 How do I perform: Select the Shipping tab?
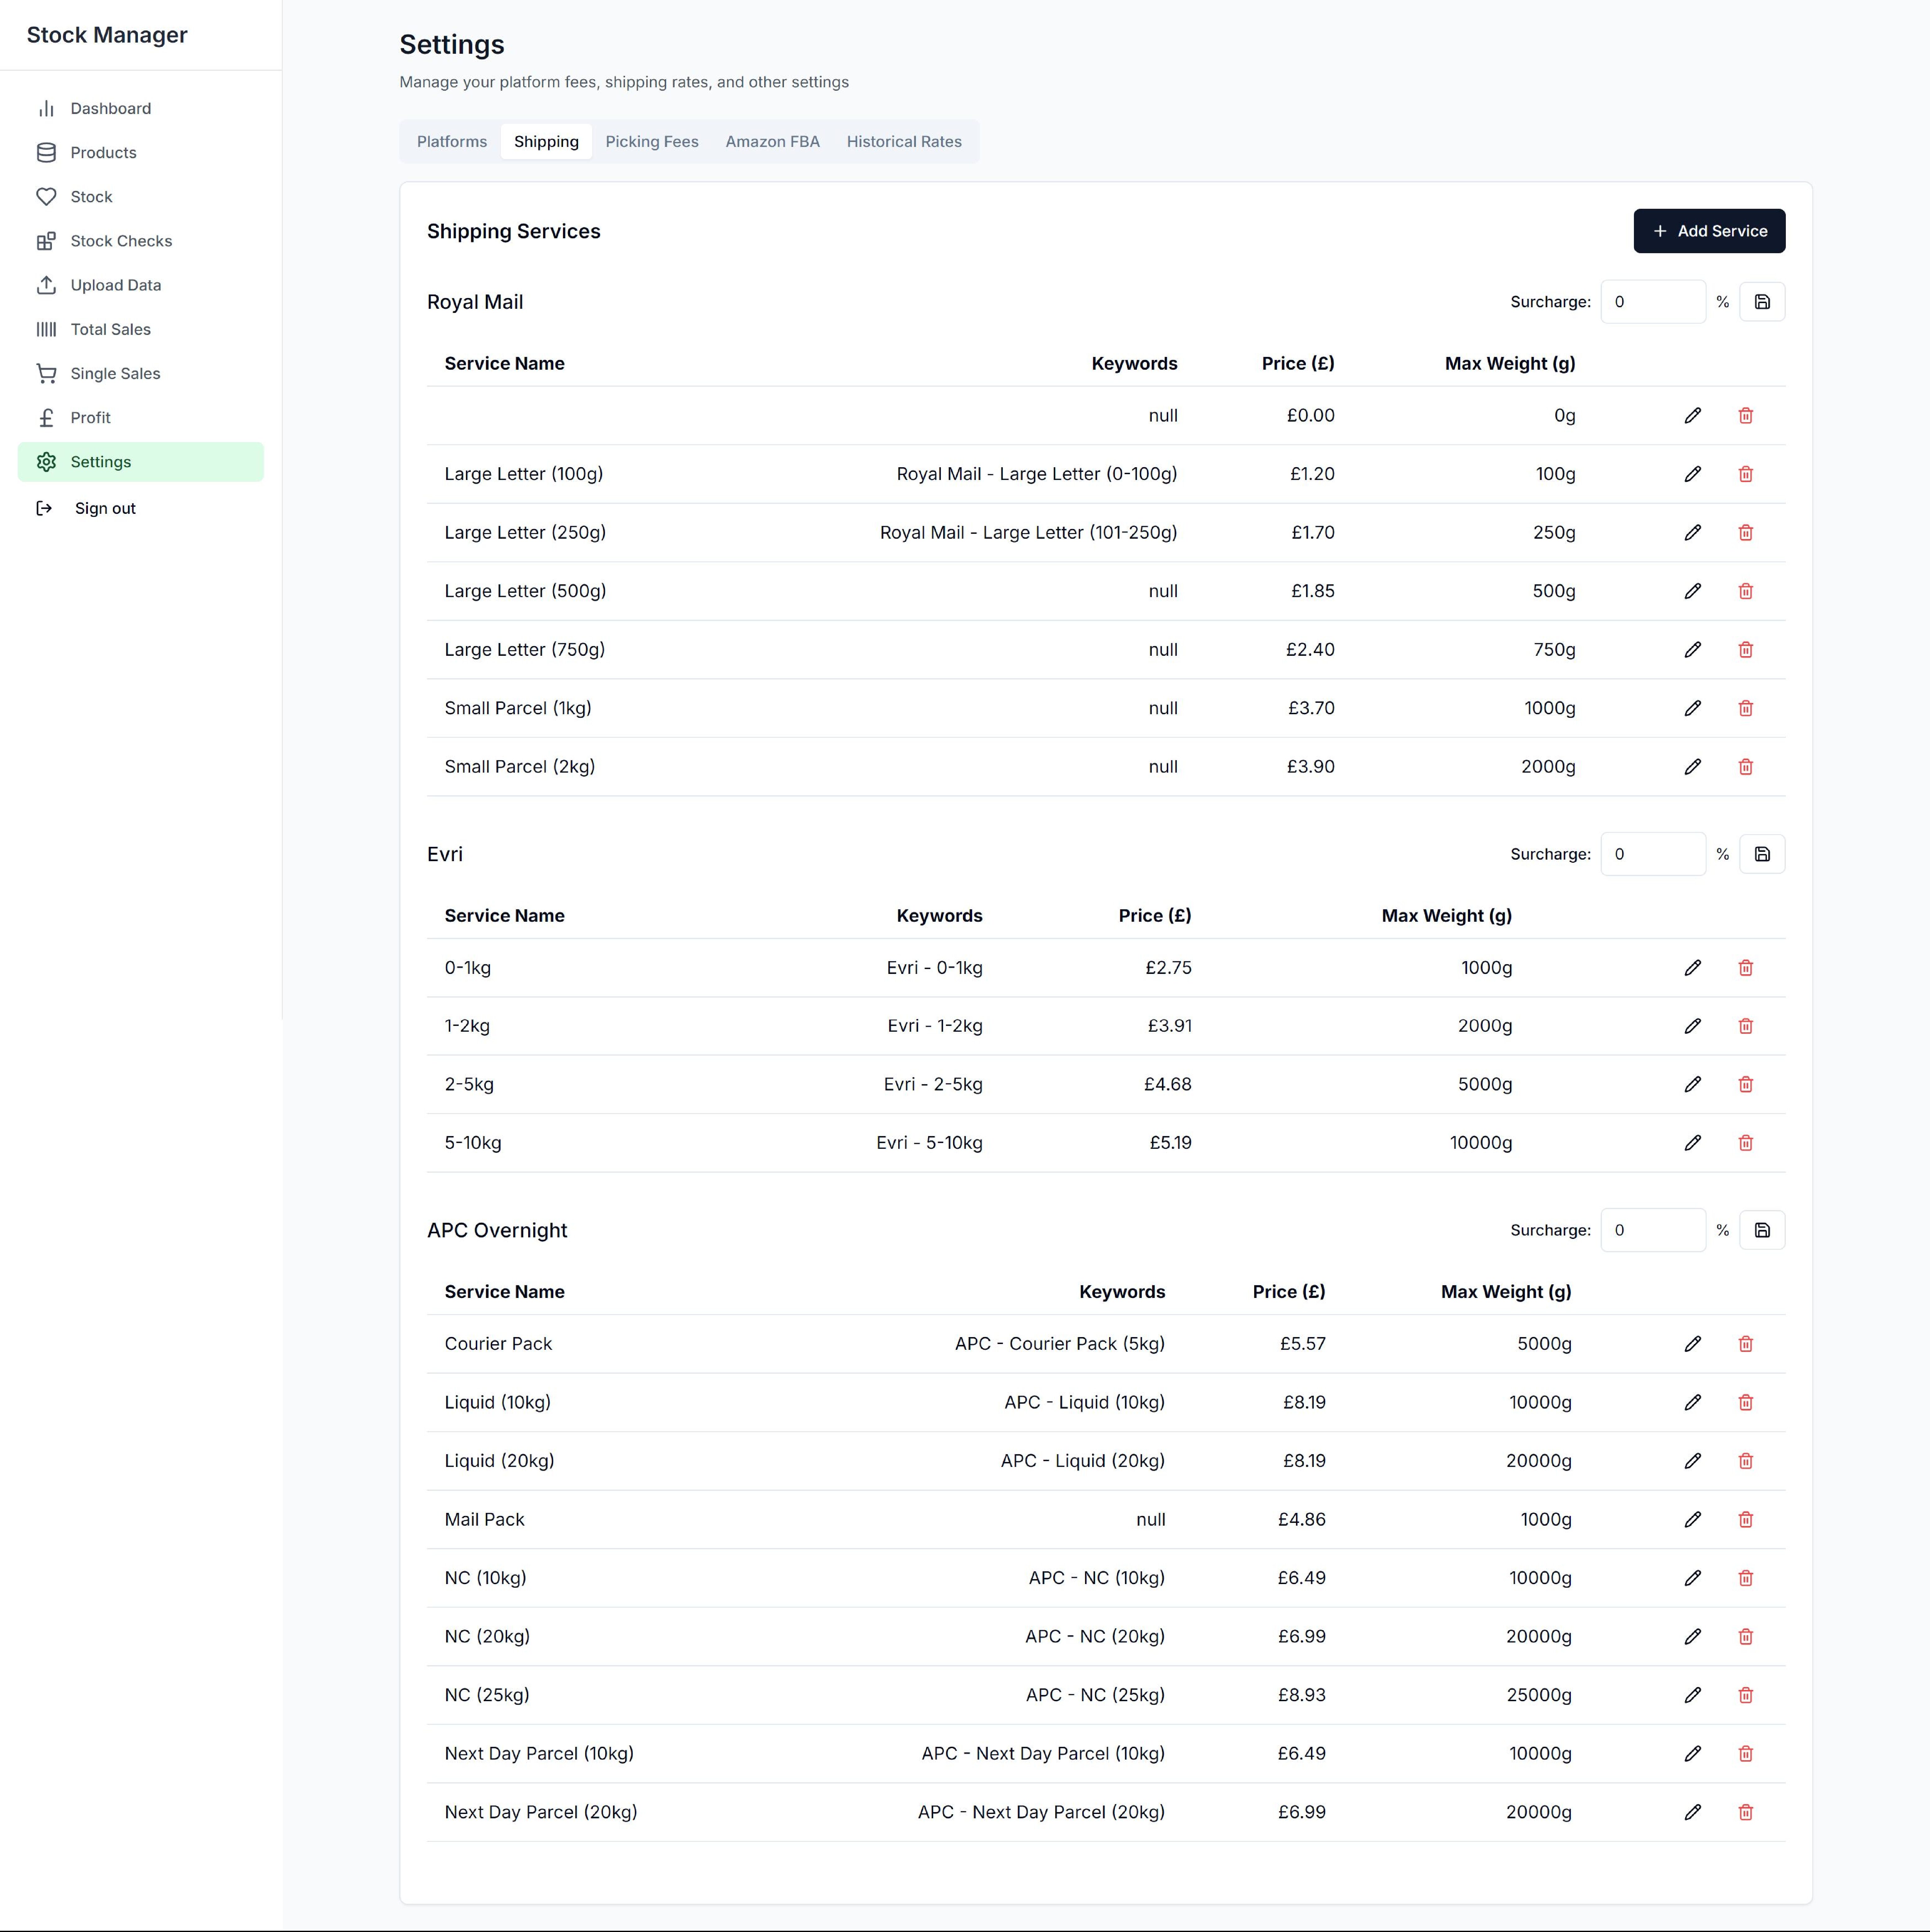tap(546, 142)
